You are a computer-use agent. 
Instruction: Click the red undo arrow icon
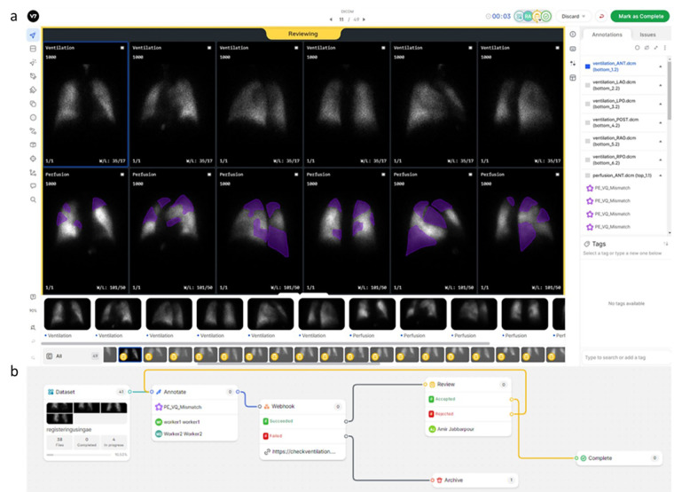[600, 16]
